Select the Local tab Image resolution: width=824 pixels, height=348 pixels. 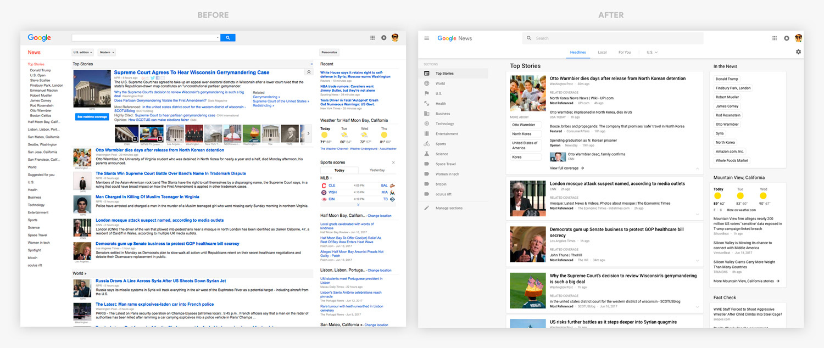pyautogui.click(x=602, y=52)
